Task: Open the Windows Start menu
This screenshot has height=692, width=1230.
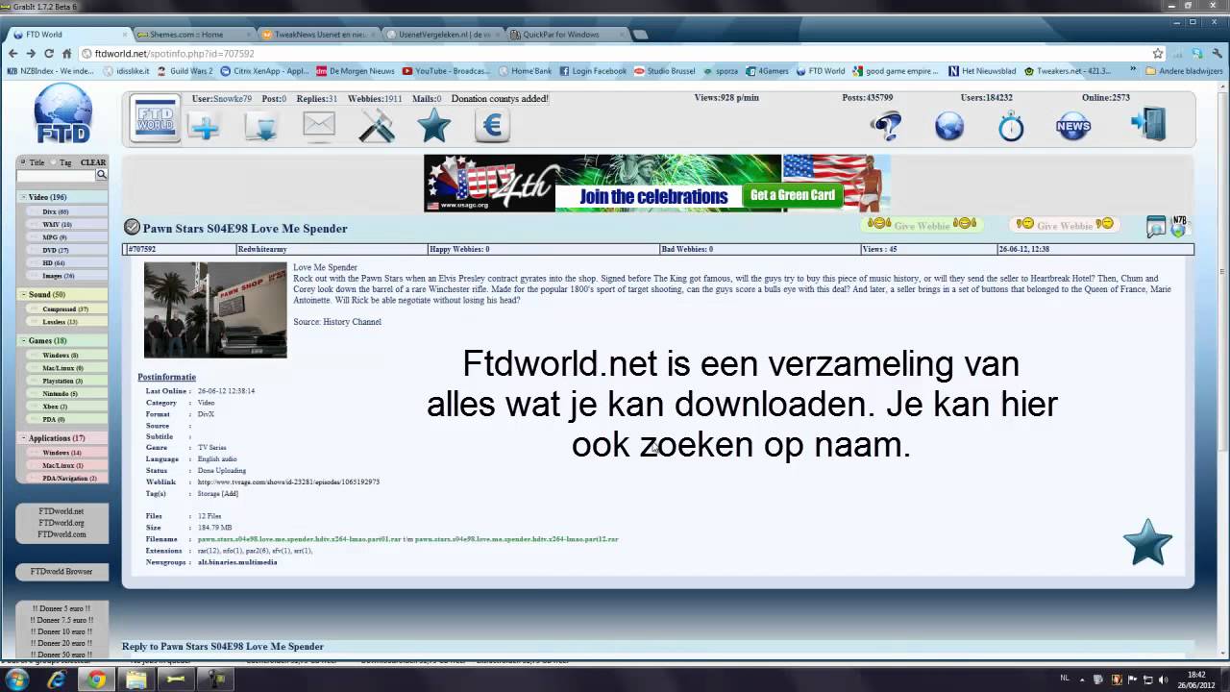Action: pyautogui.click(x=17, y=680)
